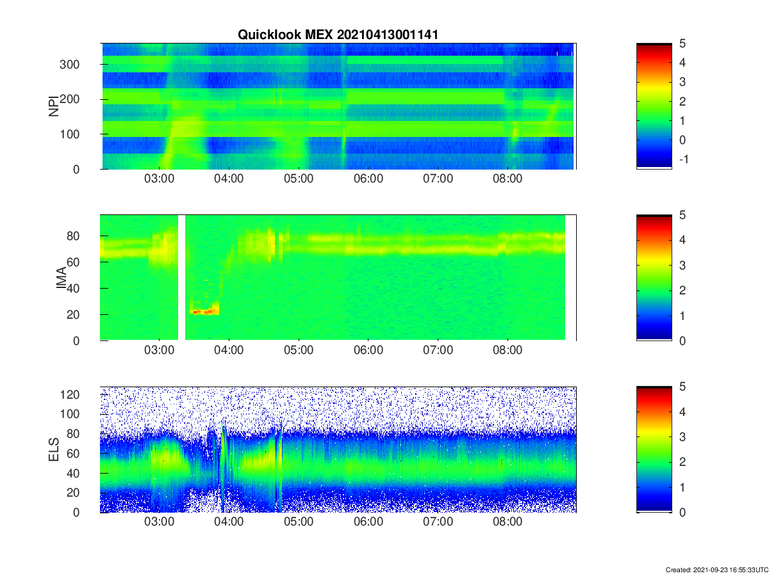The height and width of the screenshot is (576, 769).
Task: Click the 07:00 tick under NPI plot
Action: [x=438, y=179]
